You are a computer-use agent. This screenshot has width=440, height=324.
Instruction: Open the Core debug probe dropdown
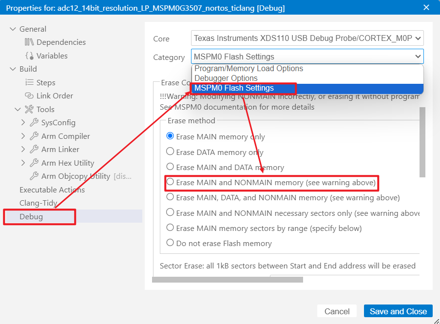point(307,38)
